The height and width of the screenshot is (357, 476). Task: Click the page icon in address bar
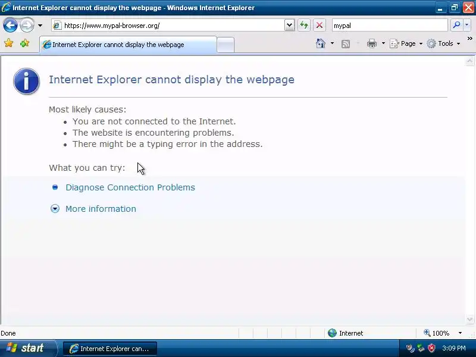(x=57, y=26)
